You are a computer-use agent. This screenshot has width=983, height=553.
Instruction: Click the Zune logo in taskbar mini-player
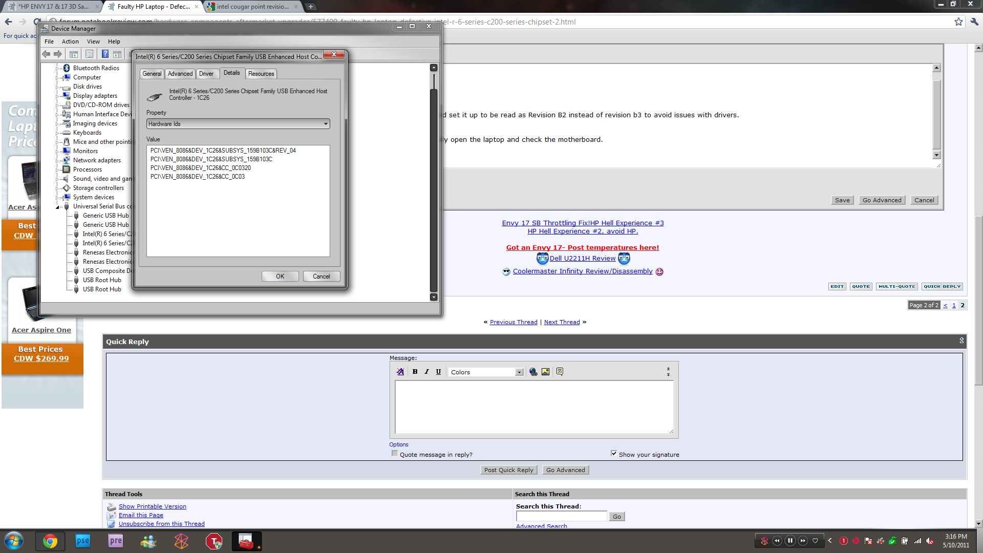[x=764, y=541]
